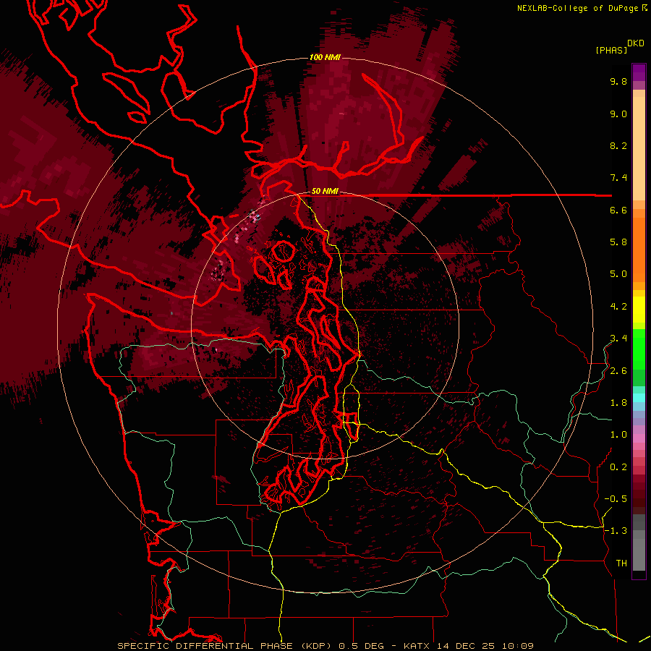Click the 1.8 legend value
The height and width of the screenshot is (651, 651).
(618, 403)
